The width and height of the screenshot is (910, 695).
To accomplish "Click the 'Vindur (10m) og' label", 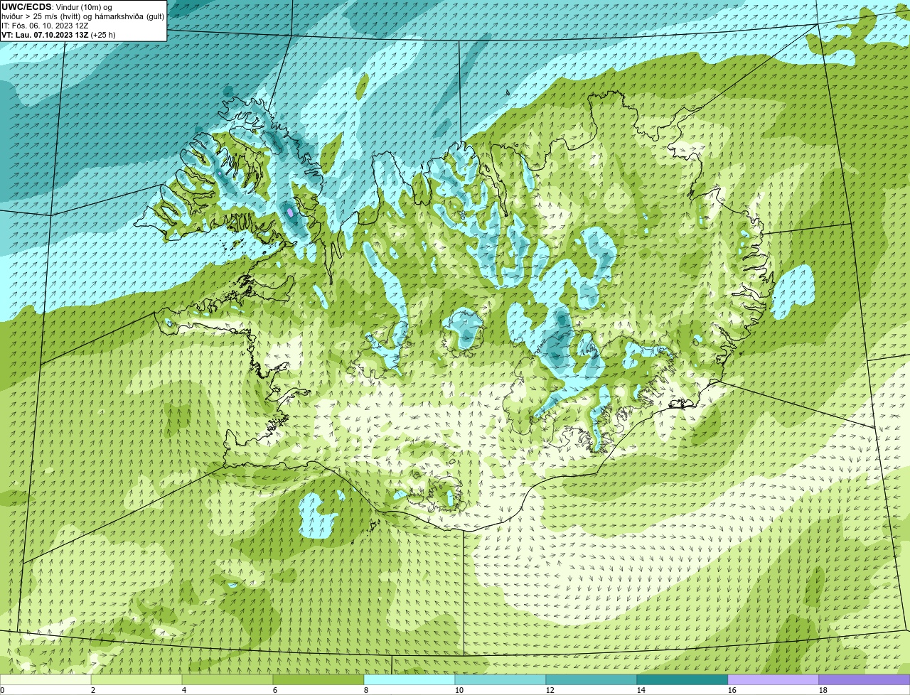I will (x=84, y=7).
